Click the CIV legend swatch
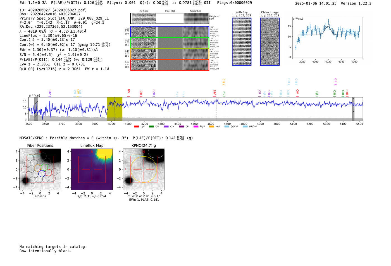 (x=166, y=127)
